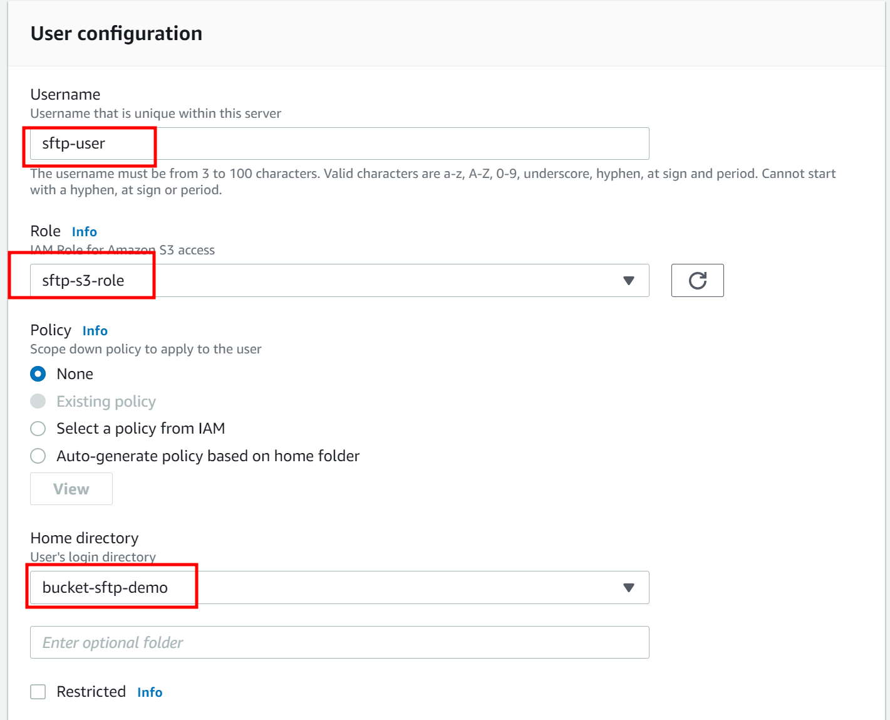Focus the Username field containing sftp-user

339,143
